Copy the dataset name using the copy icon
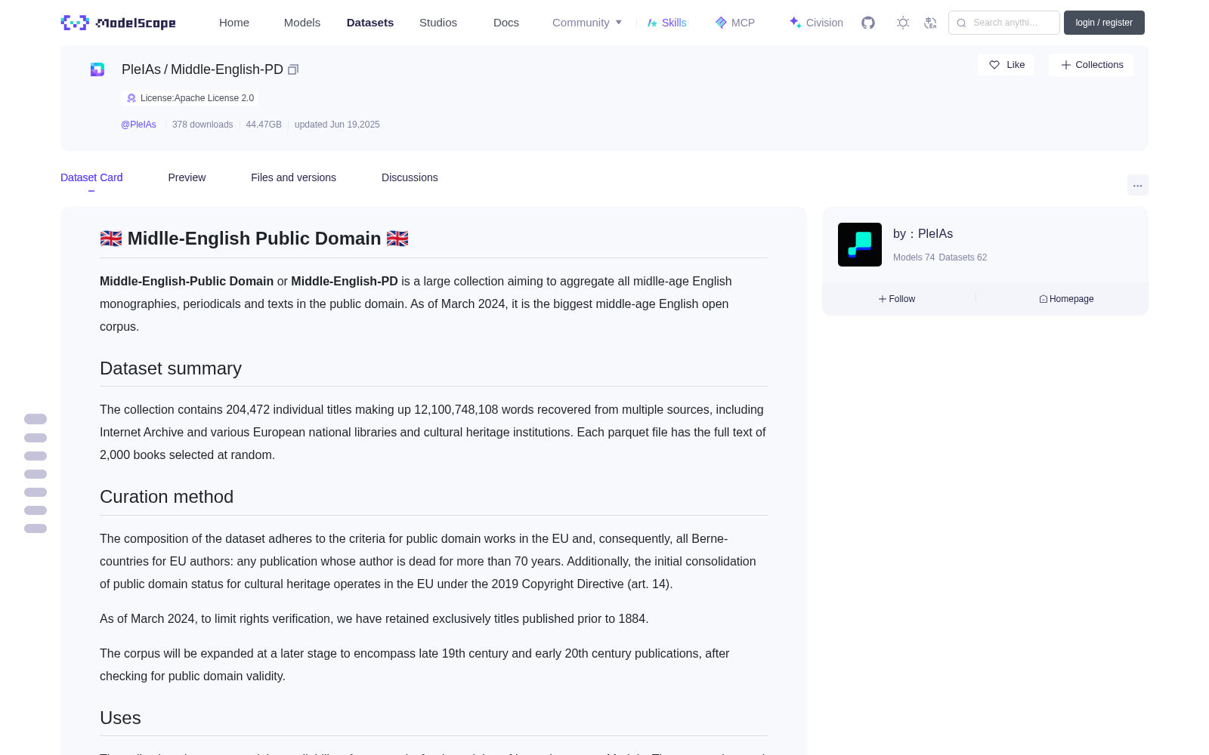 tap(293, 69)
